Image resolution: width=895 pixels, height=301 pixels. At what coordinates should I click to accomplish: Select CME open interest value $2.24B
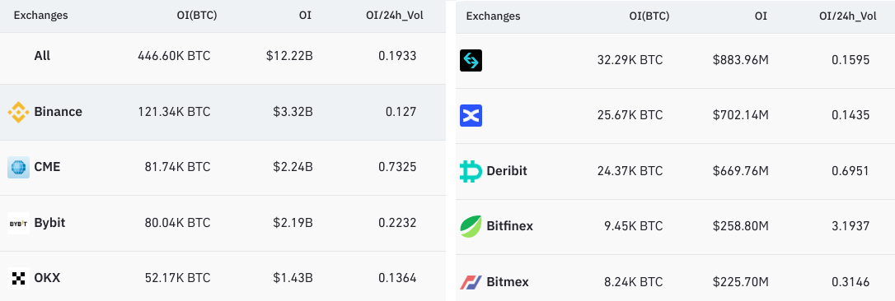289,167
